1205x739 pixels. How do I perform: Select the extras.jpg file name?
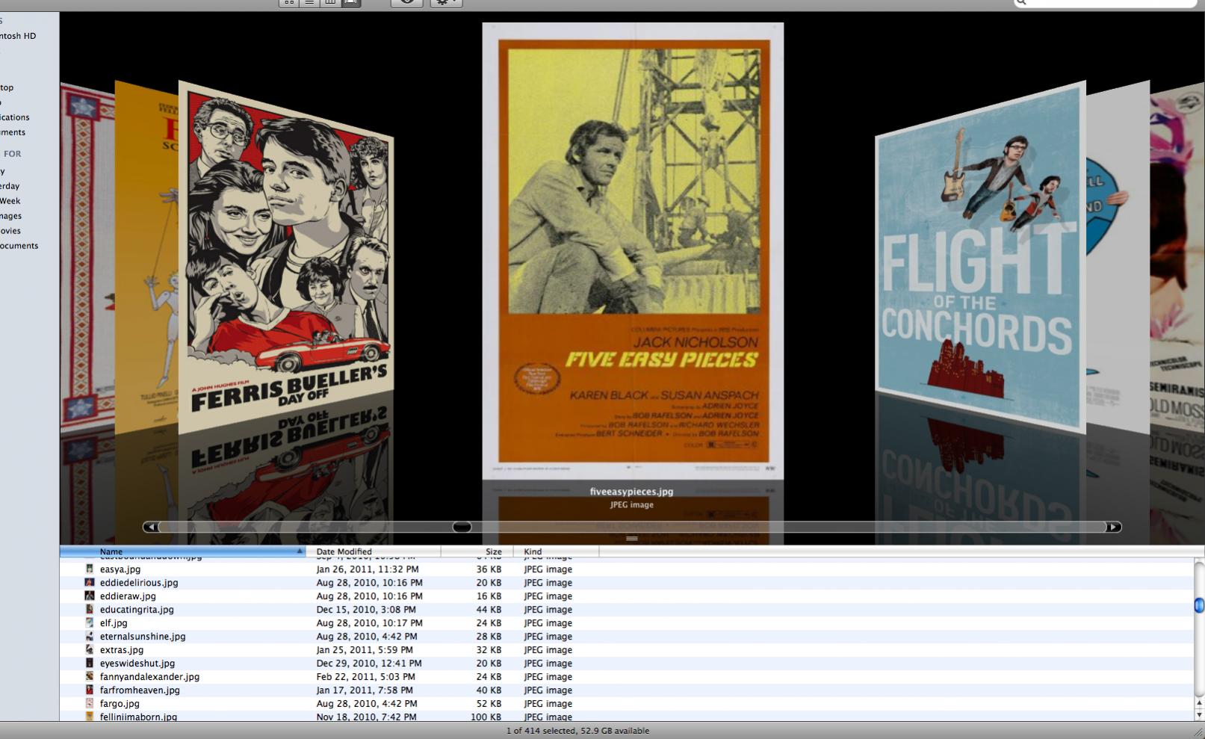[122, 650]
